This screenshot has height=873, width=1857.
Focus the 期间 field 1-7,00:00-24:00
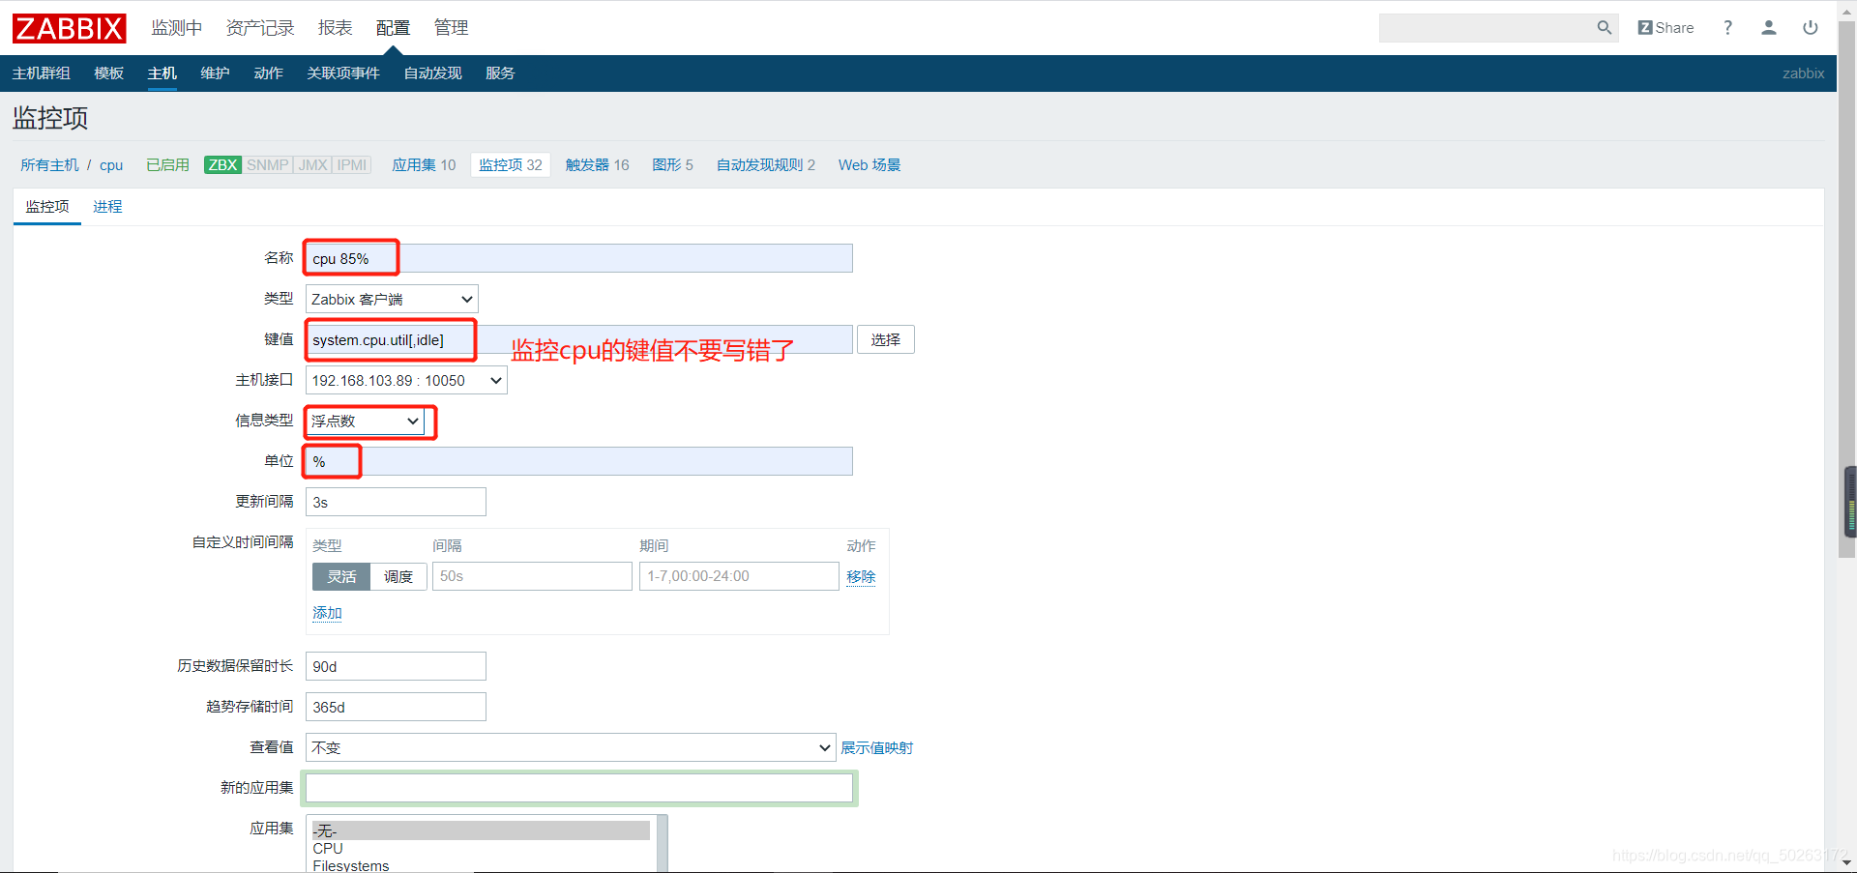[x=739, y=576]
